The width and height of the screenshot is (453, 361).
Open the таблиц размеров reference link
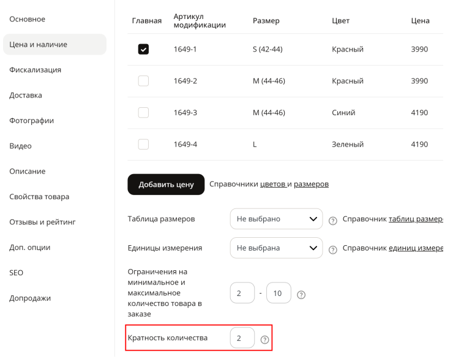(416, 219)
